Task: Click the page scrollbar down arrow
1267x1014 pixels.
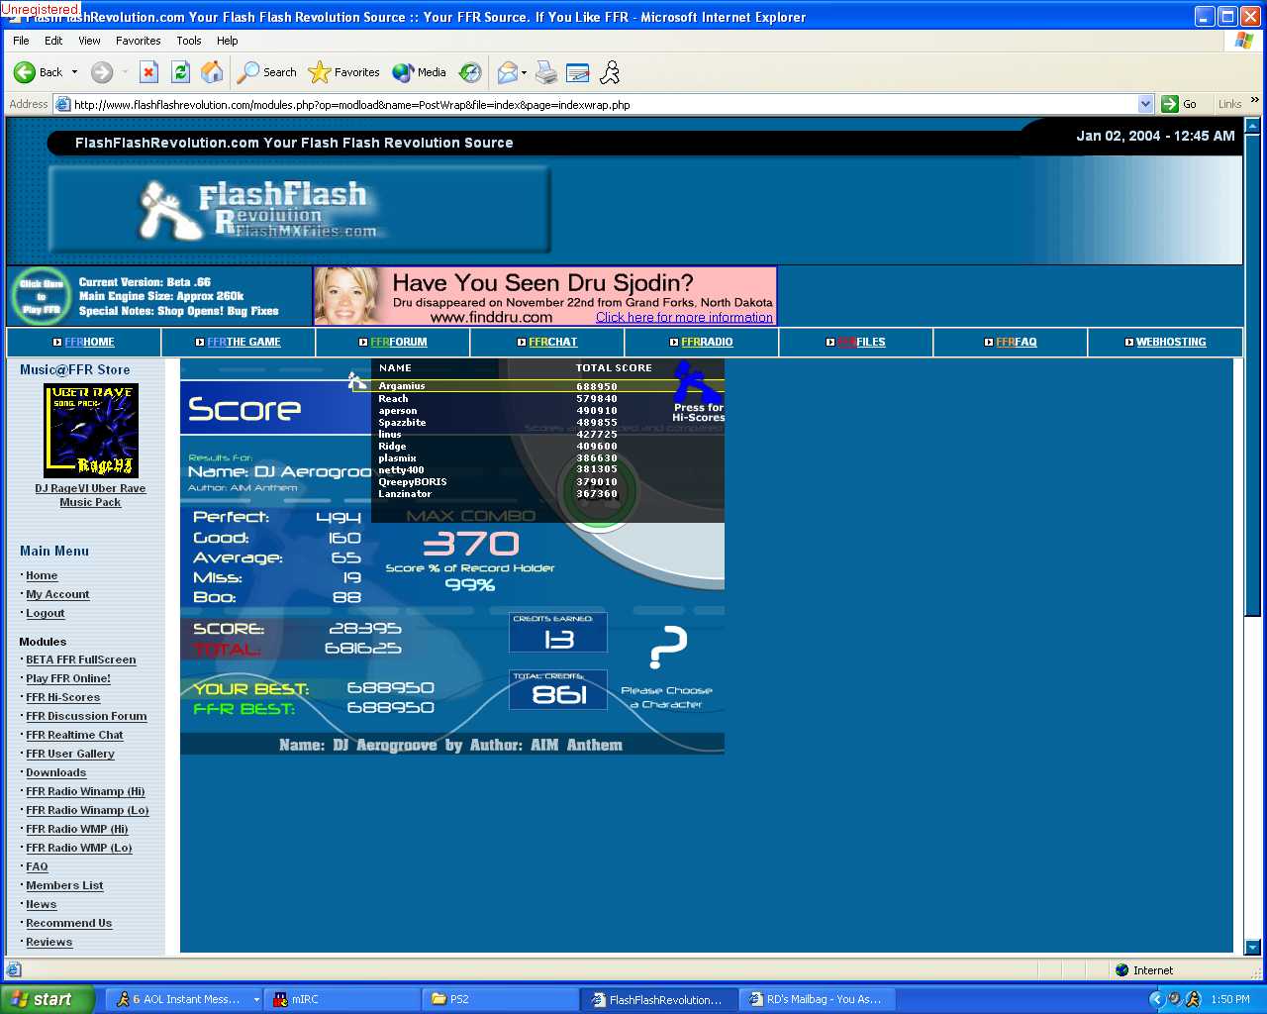Action: click(x=1252, y=947)
